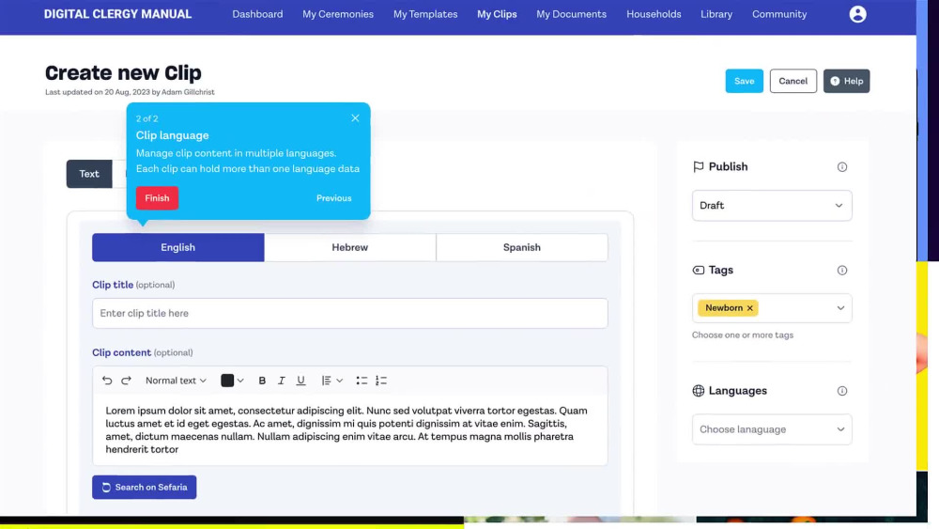Image resolution: width=939 pixels, height=529 pixels.
Task: Open My Templates
Action: [x=425, y=14]
